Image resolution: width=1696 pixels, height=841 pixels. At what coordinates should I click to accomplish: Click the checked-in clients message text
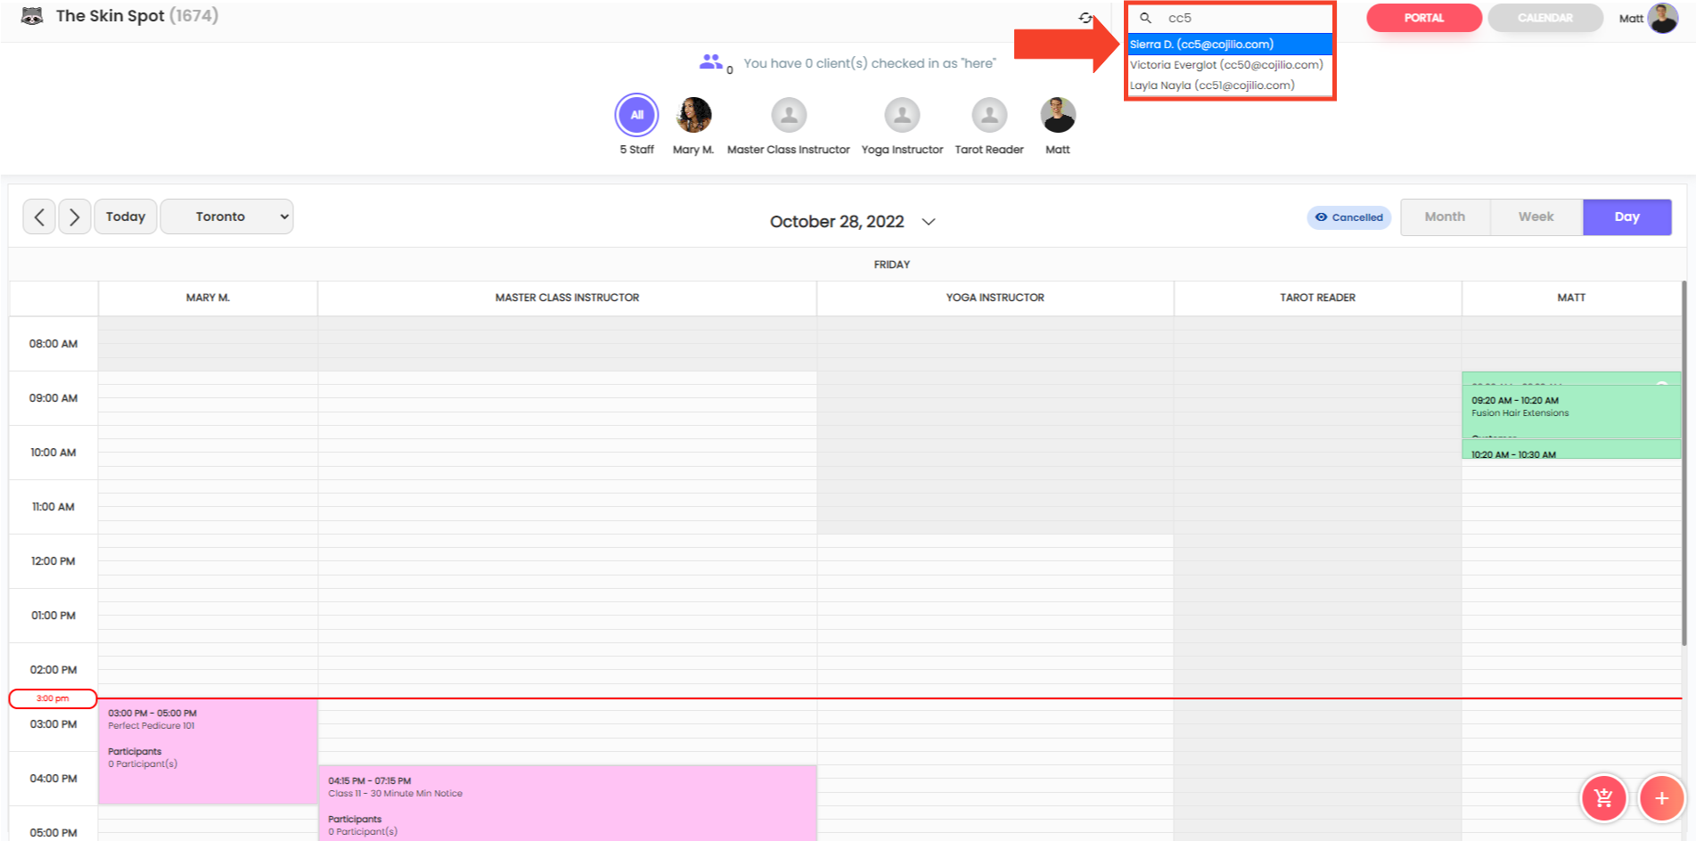pyautogui.click(x=869, y=63)
